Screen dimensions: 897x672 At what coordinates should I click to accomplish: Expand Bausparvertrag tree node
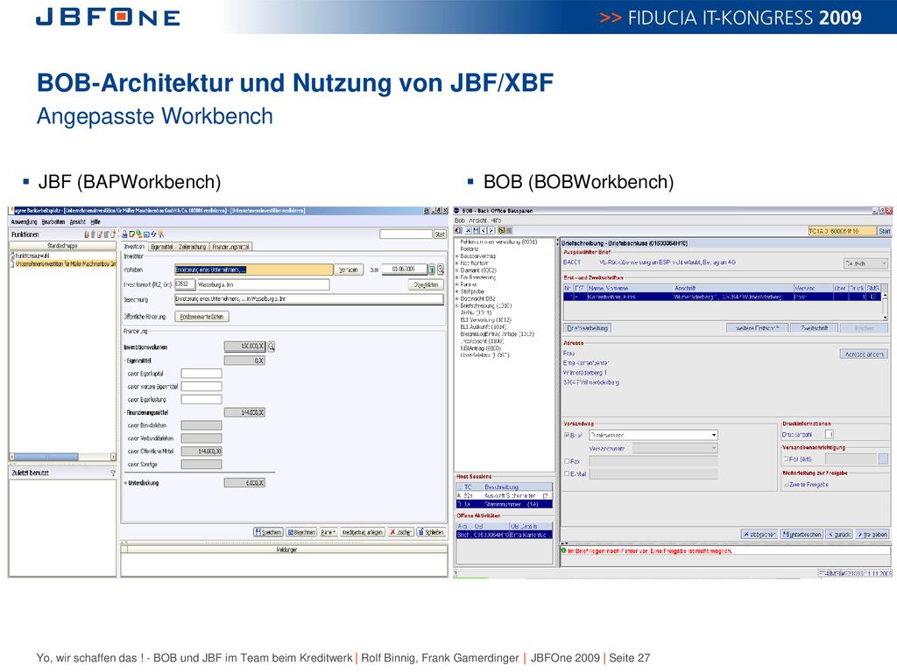click(457, 256)
